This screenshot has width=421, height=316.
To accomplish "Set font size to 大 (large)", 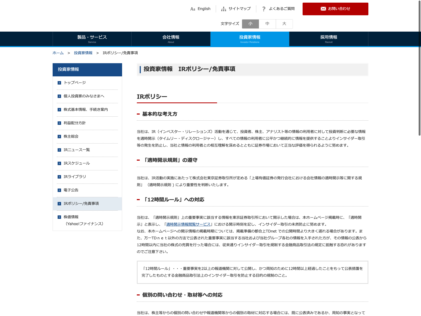I will click(x=284, y=24).
